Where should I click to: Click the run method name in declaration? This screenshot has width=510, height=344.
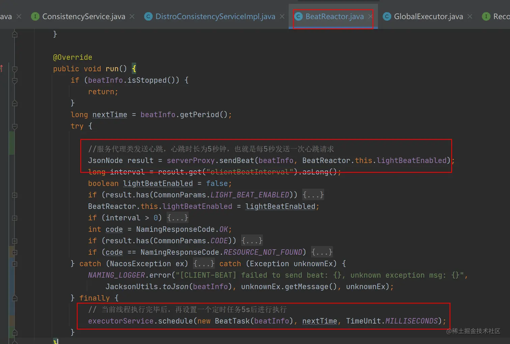point(112,69)
